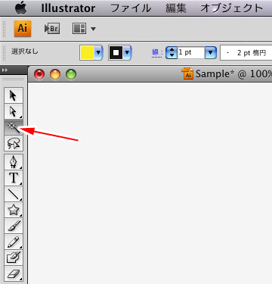Open the Apple menu
272x284 pixels.
click(x=21, y=8)
